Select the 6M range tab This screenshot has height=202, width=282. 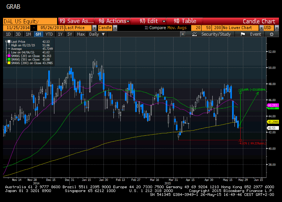tap(38, 34)
